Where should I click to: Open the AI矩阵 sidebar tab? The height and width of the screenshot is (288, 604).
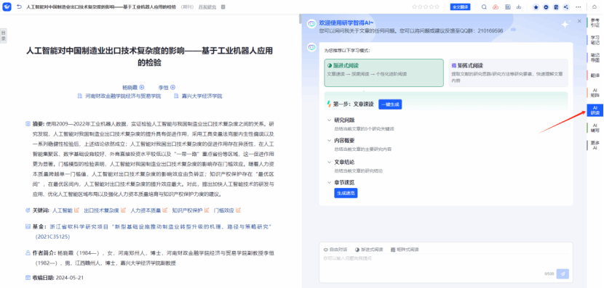(x=595, y=93)
